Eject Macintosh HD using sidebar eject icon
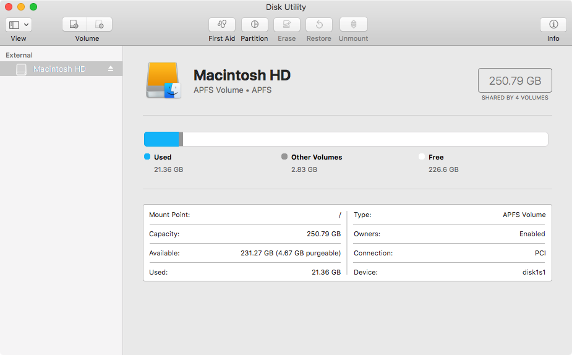 click(x=111, y=69)
